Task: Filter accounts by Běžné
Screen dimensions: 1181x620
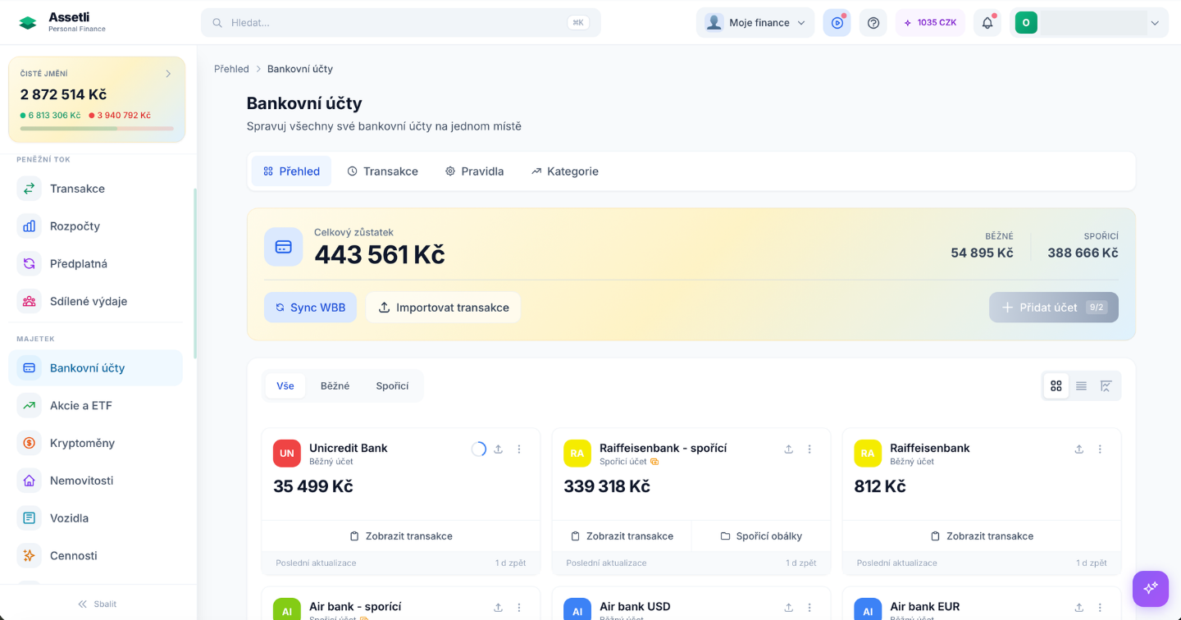Action: (x=335, y=386)
